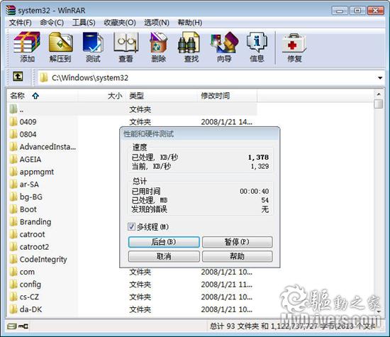Select the catroot folder name
Viewport: 390px width, 337px height.
[33, 234]
